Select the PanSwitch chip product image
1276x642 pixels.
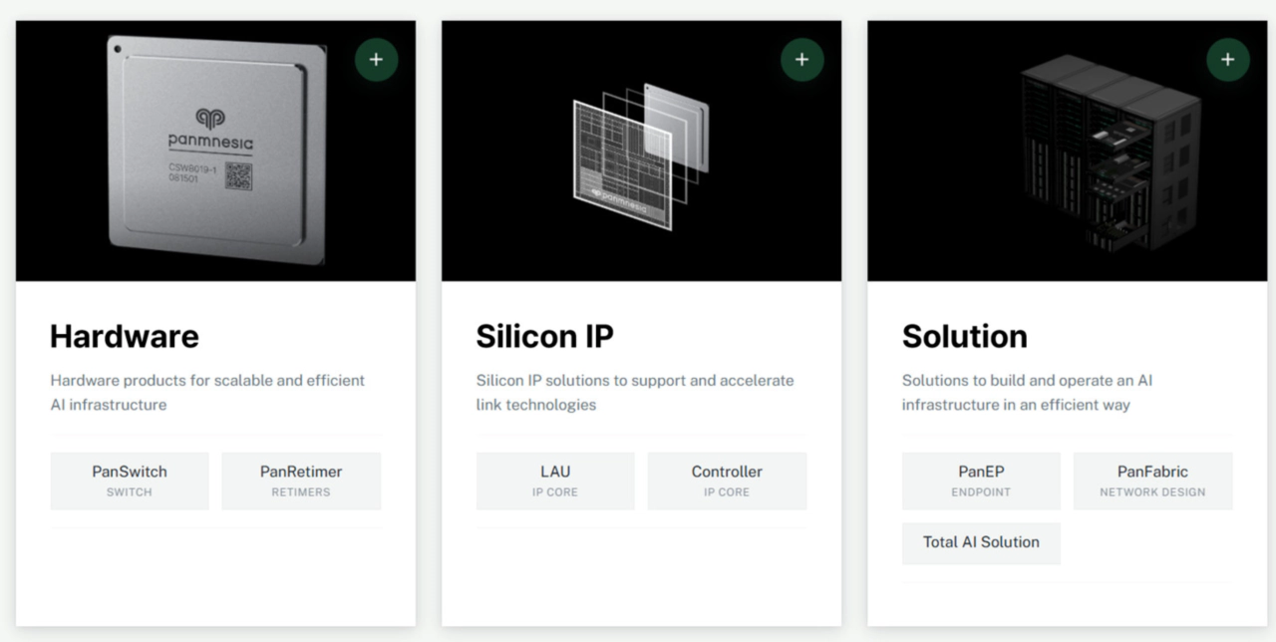point(212,150)
